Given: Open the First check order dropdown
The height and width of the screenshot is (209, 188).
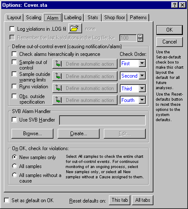Looking at the screenshot, I should point(142,63).
